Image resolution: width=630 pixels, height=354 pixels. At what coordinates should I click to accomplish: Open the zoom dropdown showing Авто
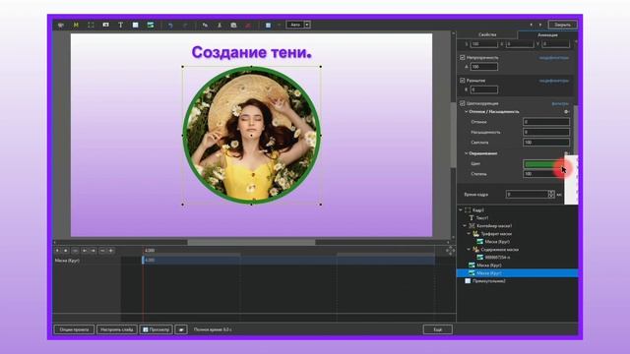pyautogui.click(x=307, y=25)
